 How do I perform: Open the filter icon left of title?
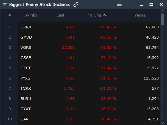pos(5,5)
